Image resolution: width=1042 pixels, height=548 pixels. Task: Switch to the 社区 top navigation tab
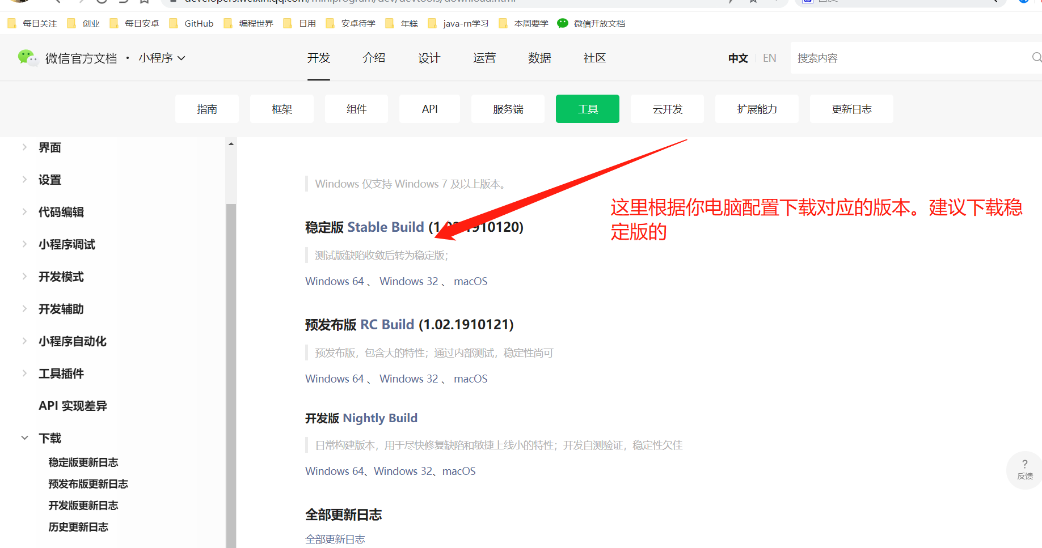coord(595,58)
